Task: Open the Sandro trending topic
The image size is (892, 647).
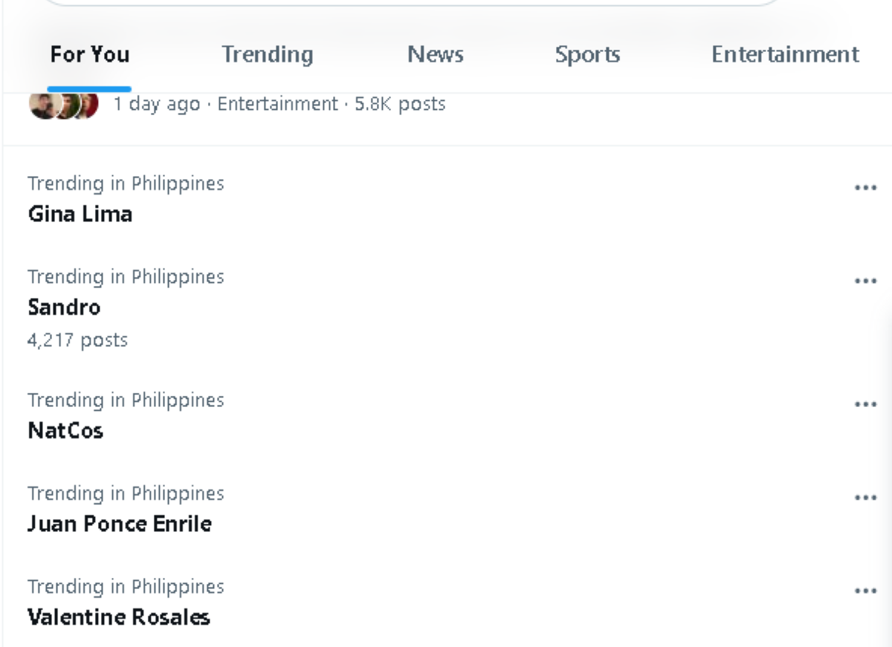Action: click(64, 308)
